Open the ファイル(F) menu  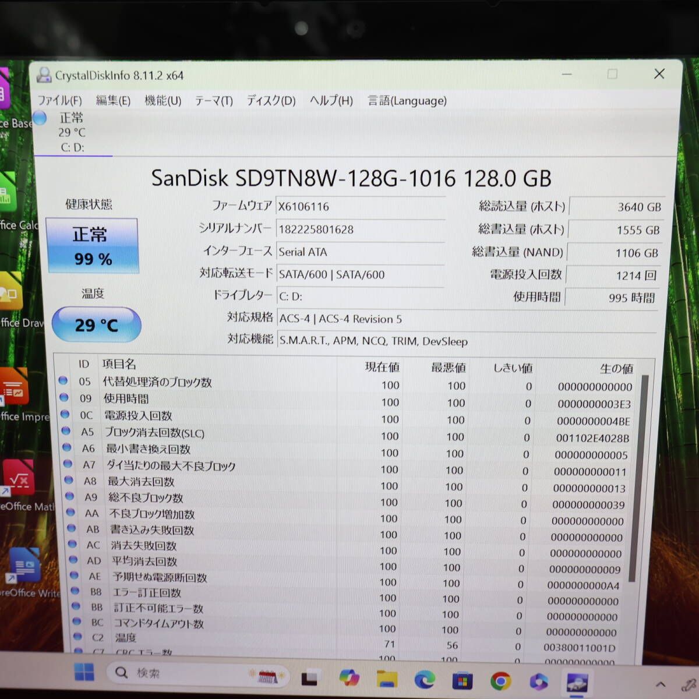tap(60, 100)
